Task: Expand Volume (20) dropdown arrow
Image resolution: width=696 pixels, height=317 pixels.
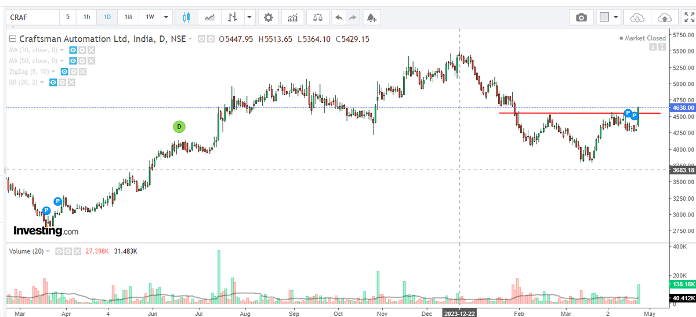Action: coord(49,251)
